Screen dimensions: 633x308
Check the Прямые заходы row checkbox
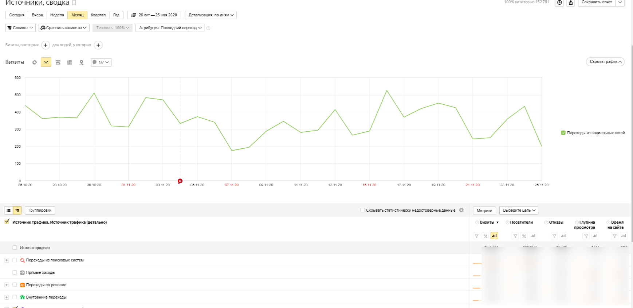pos(15,272)
